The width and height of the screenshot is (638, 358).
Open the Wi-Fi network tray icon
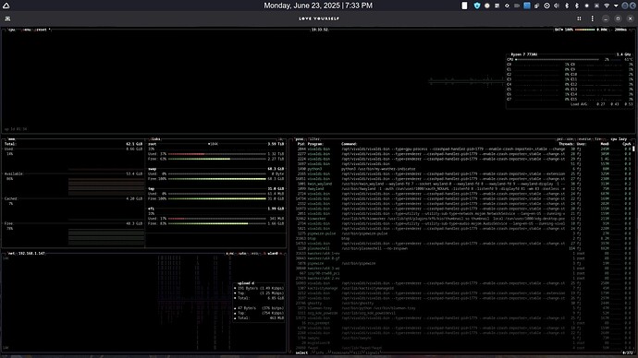pyautogui.click(x=607, y=6)
